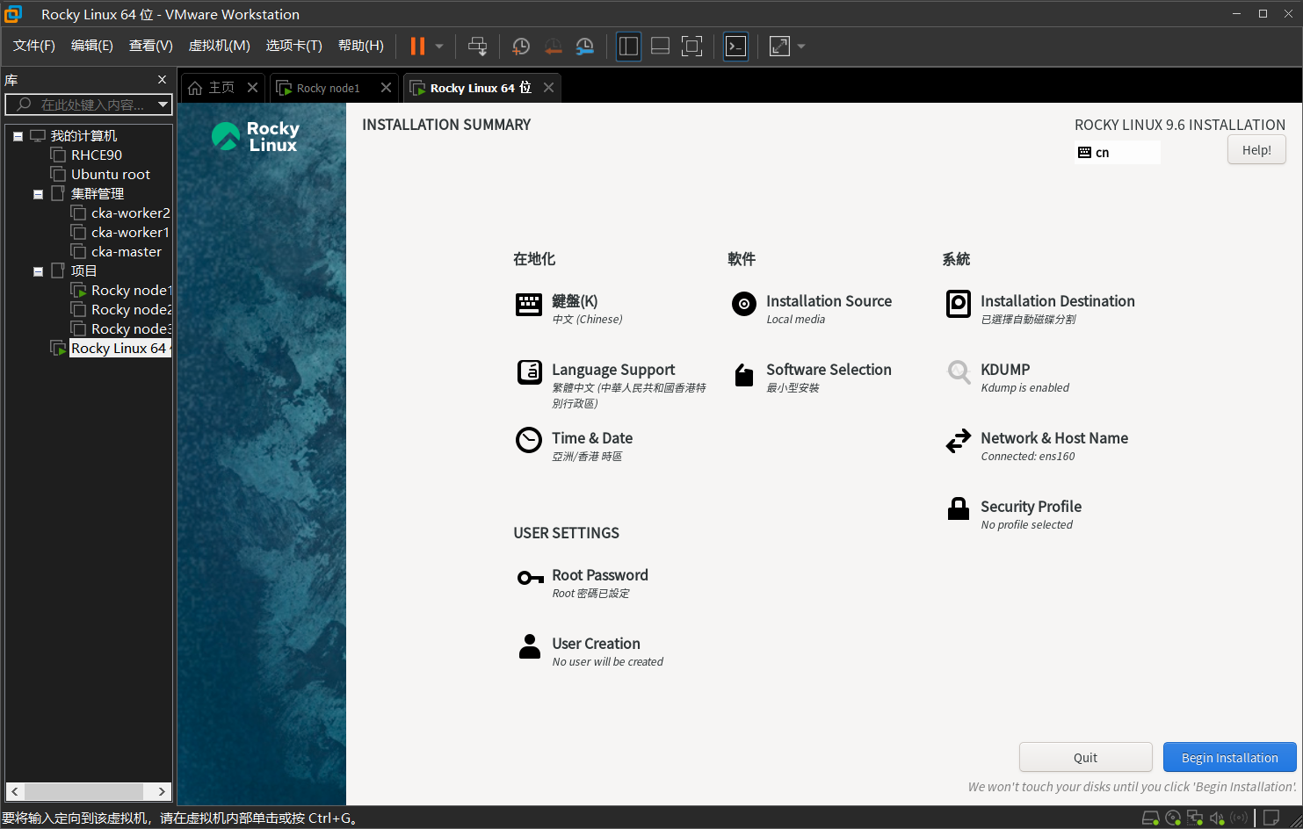The height and width of the screenshot is (829, 1303).
Task: Click the message log note icon
Action: click(1270, 818)
